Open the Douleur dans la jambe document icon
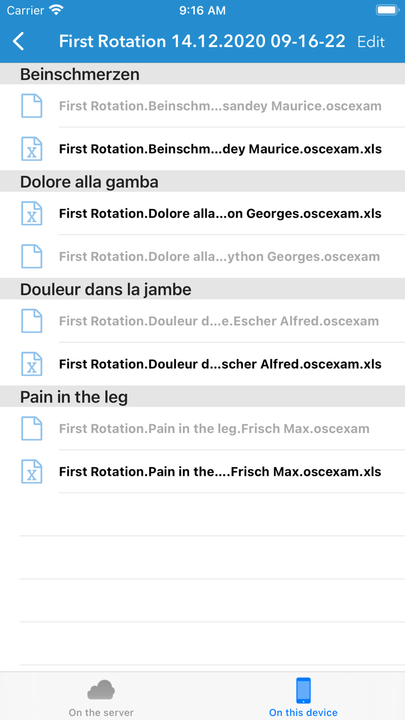 [x=32, y=321]
